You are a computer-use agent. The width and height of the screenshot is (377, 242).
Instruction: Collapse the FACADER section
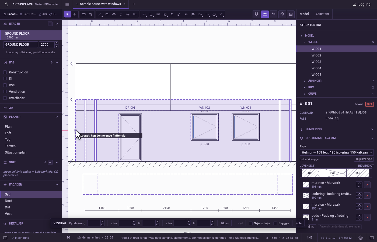coord(57,185)
